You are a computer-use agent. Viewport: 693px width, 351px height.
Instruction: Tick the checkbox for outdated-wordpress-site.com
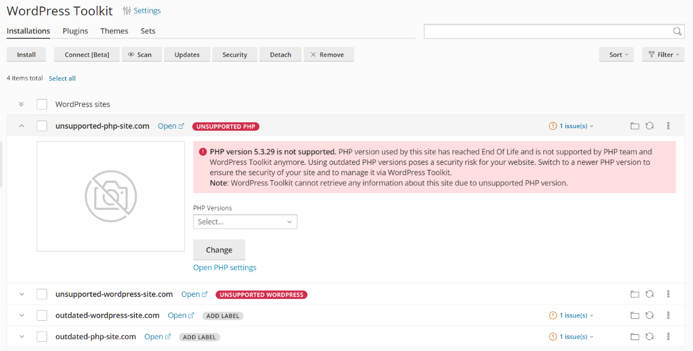click(x=42, y=315)
